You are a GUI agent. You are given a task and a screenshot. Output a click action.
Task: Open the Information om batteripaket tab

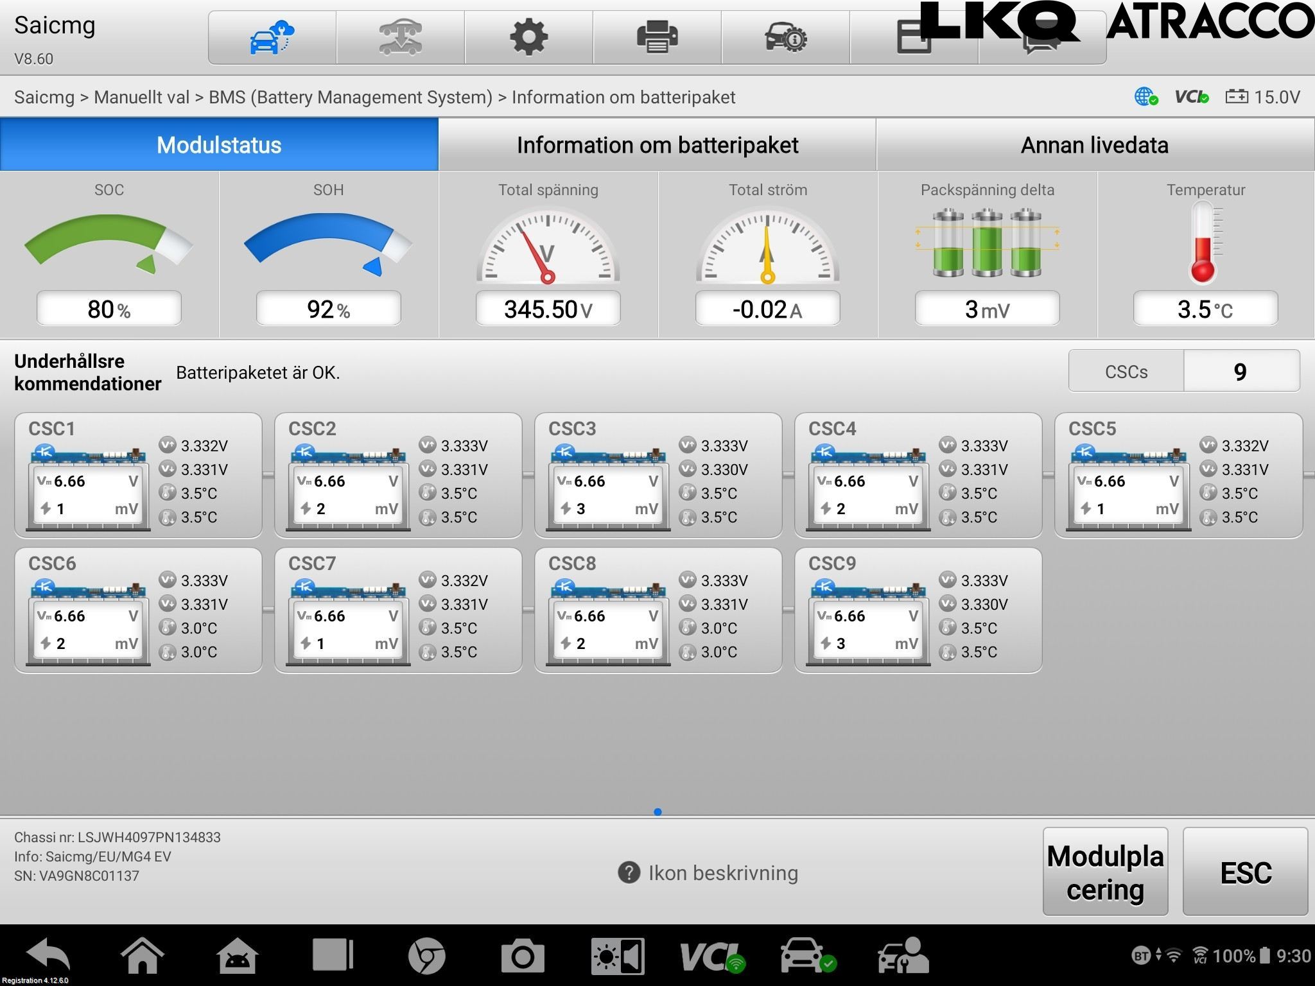pyautogui.click(x=657, y=145)
